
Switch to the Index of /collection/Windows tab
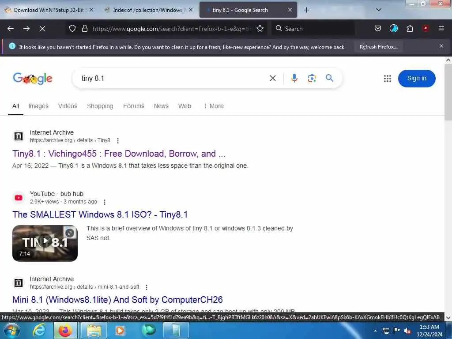[148, 10]
